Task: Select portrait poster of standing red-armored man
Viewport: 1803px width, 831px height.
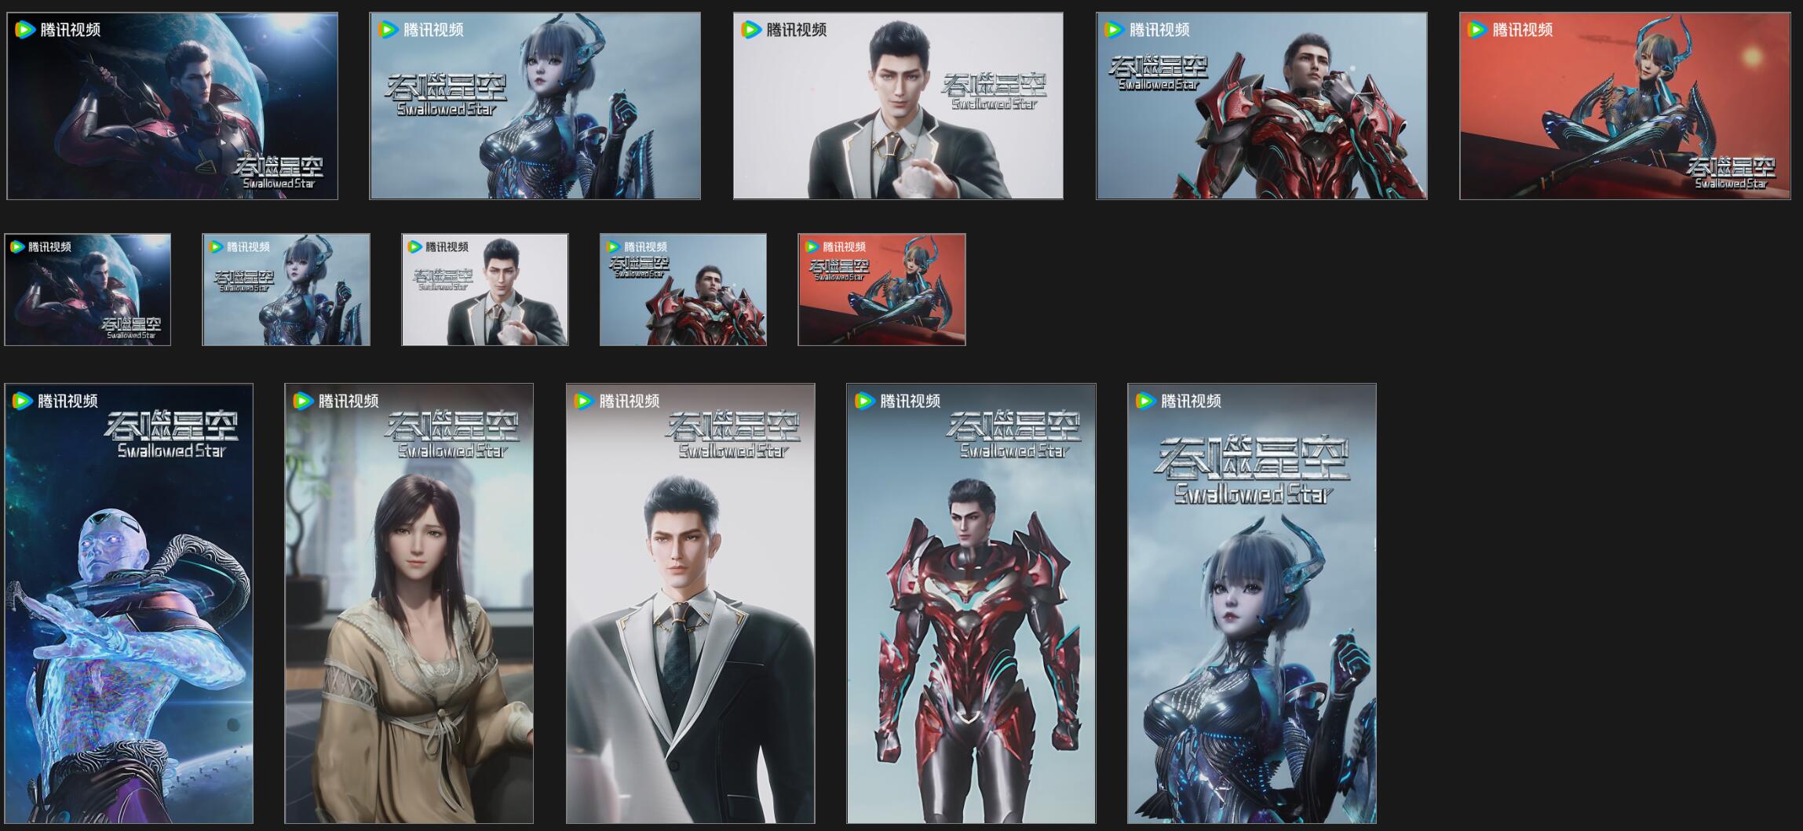Action: (971, 603)
